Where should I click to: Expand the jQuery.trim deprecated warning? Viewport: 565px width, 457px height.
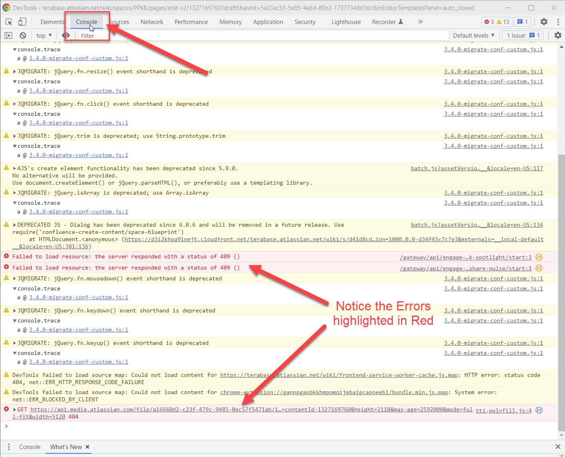tap(15, 136)
